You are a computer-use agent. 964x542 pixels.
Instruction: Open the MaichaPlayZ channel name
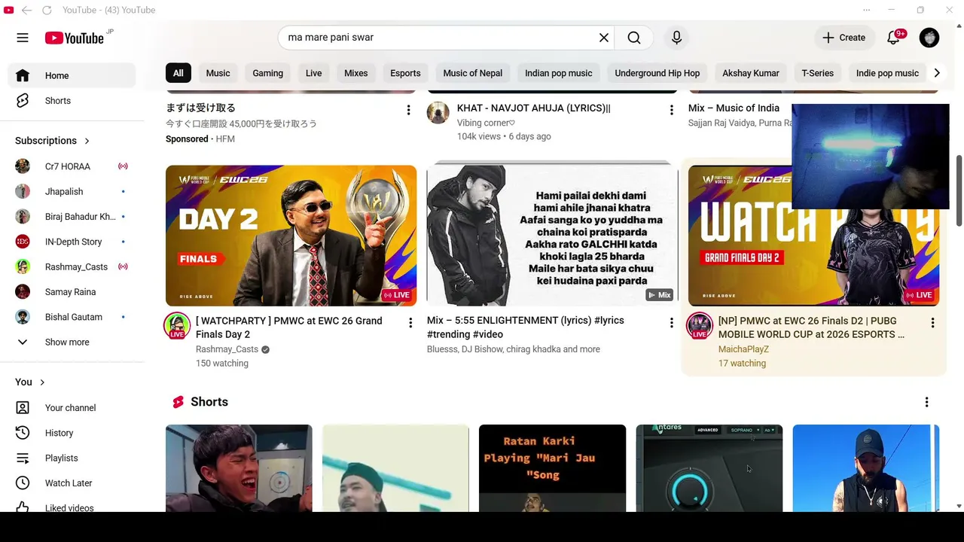point(743,349)
